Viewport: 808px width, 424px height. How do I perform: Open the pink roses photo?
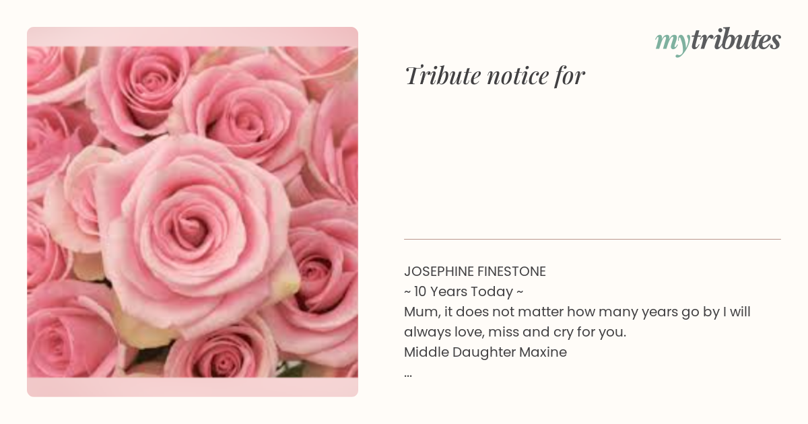pyautogui.click(x=193, y=212)
